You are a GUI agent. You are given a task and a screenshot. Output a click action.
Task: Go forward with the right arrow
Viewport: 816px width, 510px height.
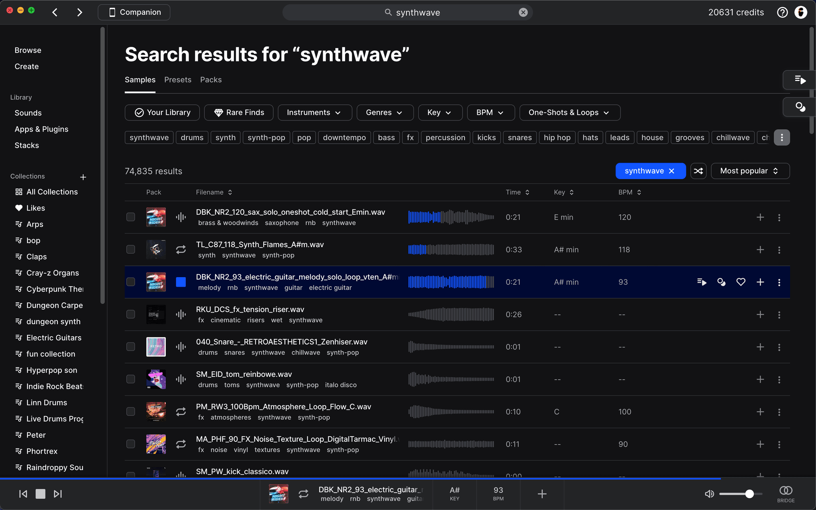pos(79,12)
